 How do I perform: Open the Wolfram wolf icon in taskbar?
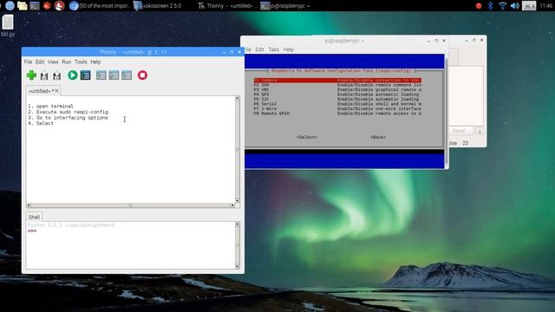(x=59, y=6)
